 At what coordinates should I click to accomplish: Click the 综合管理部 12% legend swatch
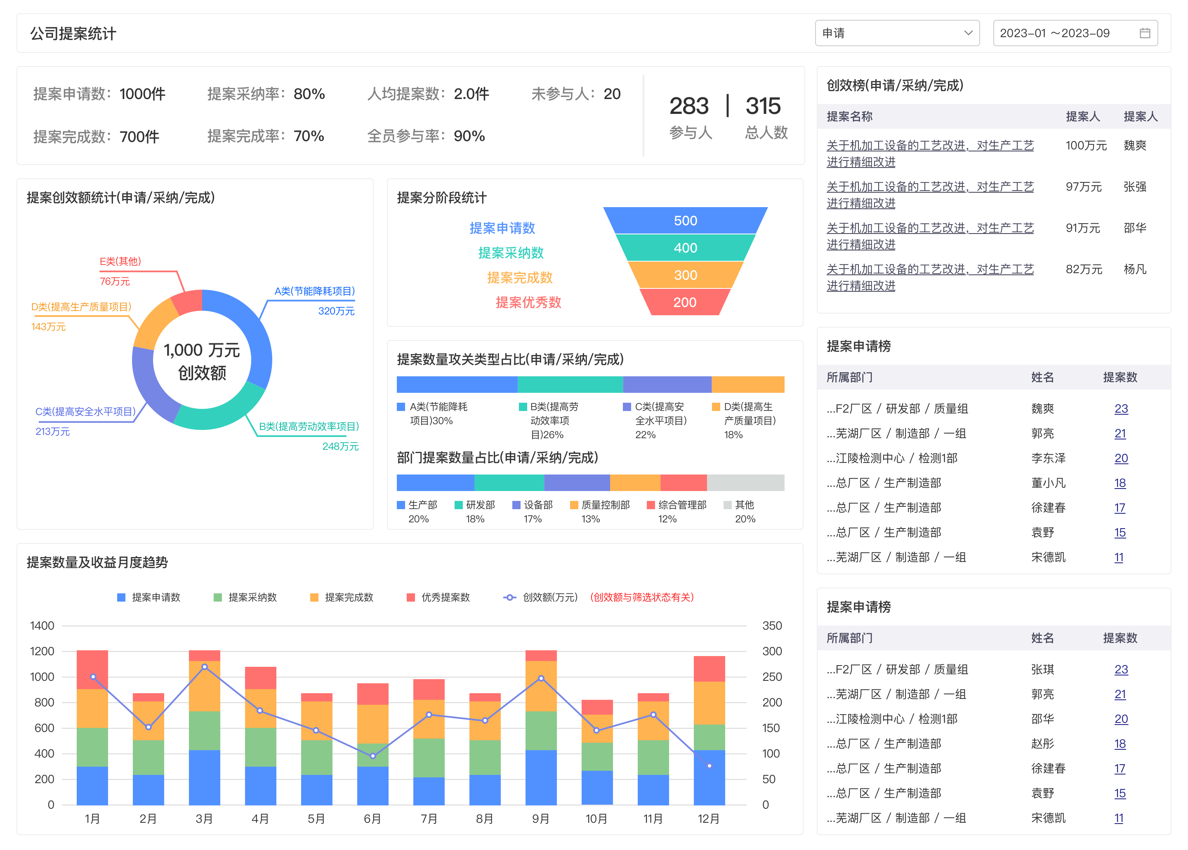651,505
